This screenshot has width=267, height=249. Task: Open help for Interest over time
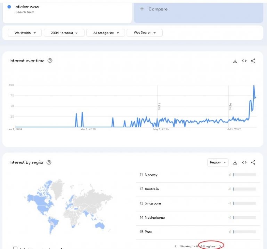tap(50, 61)
